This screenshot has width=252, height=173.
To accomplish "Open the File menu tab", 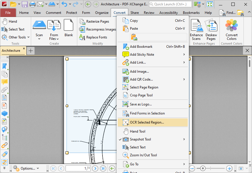I will click(x=8, y=13).
